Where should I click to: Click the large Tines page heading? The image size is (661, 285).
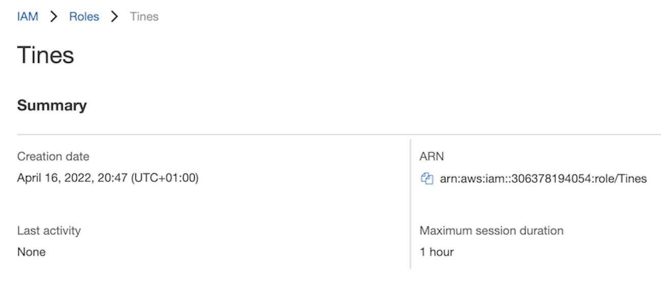point(46,55)
